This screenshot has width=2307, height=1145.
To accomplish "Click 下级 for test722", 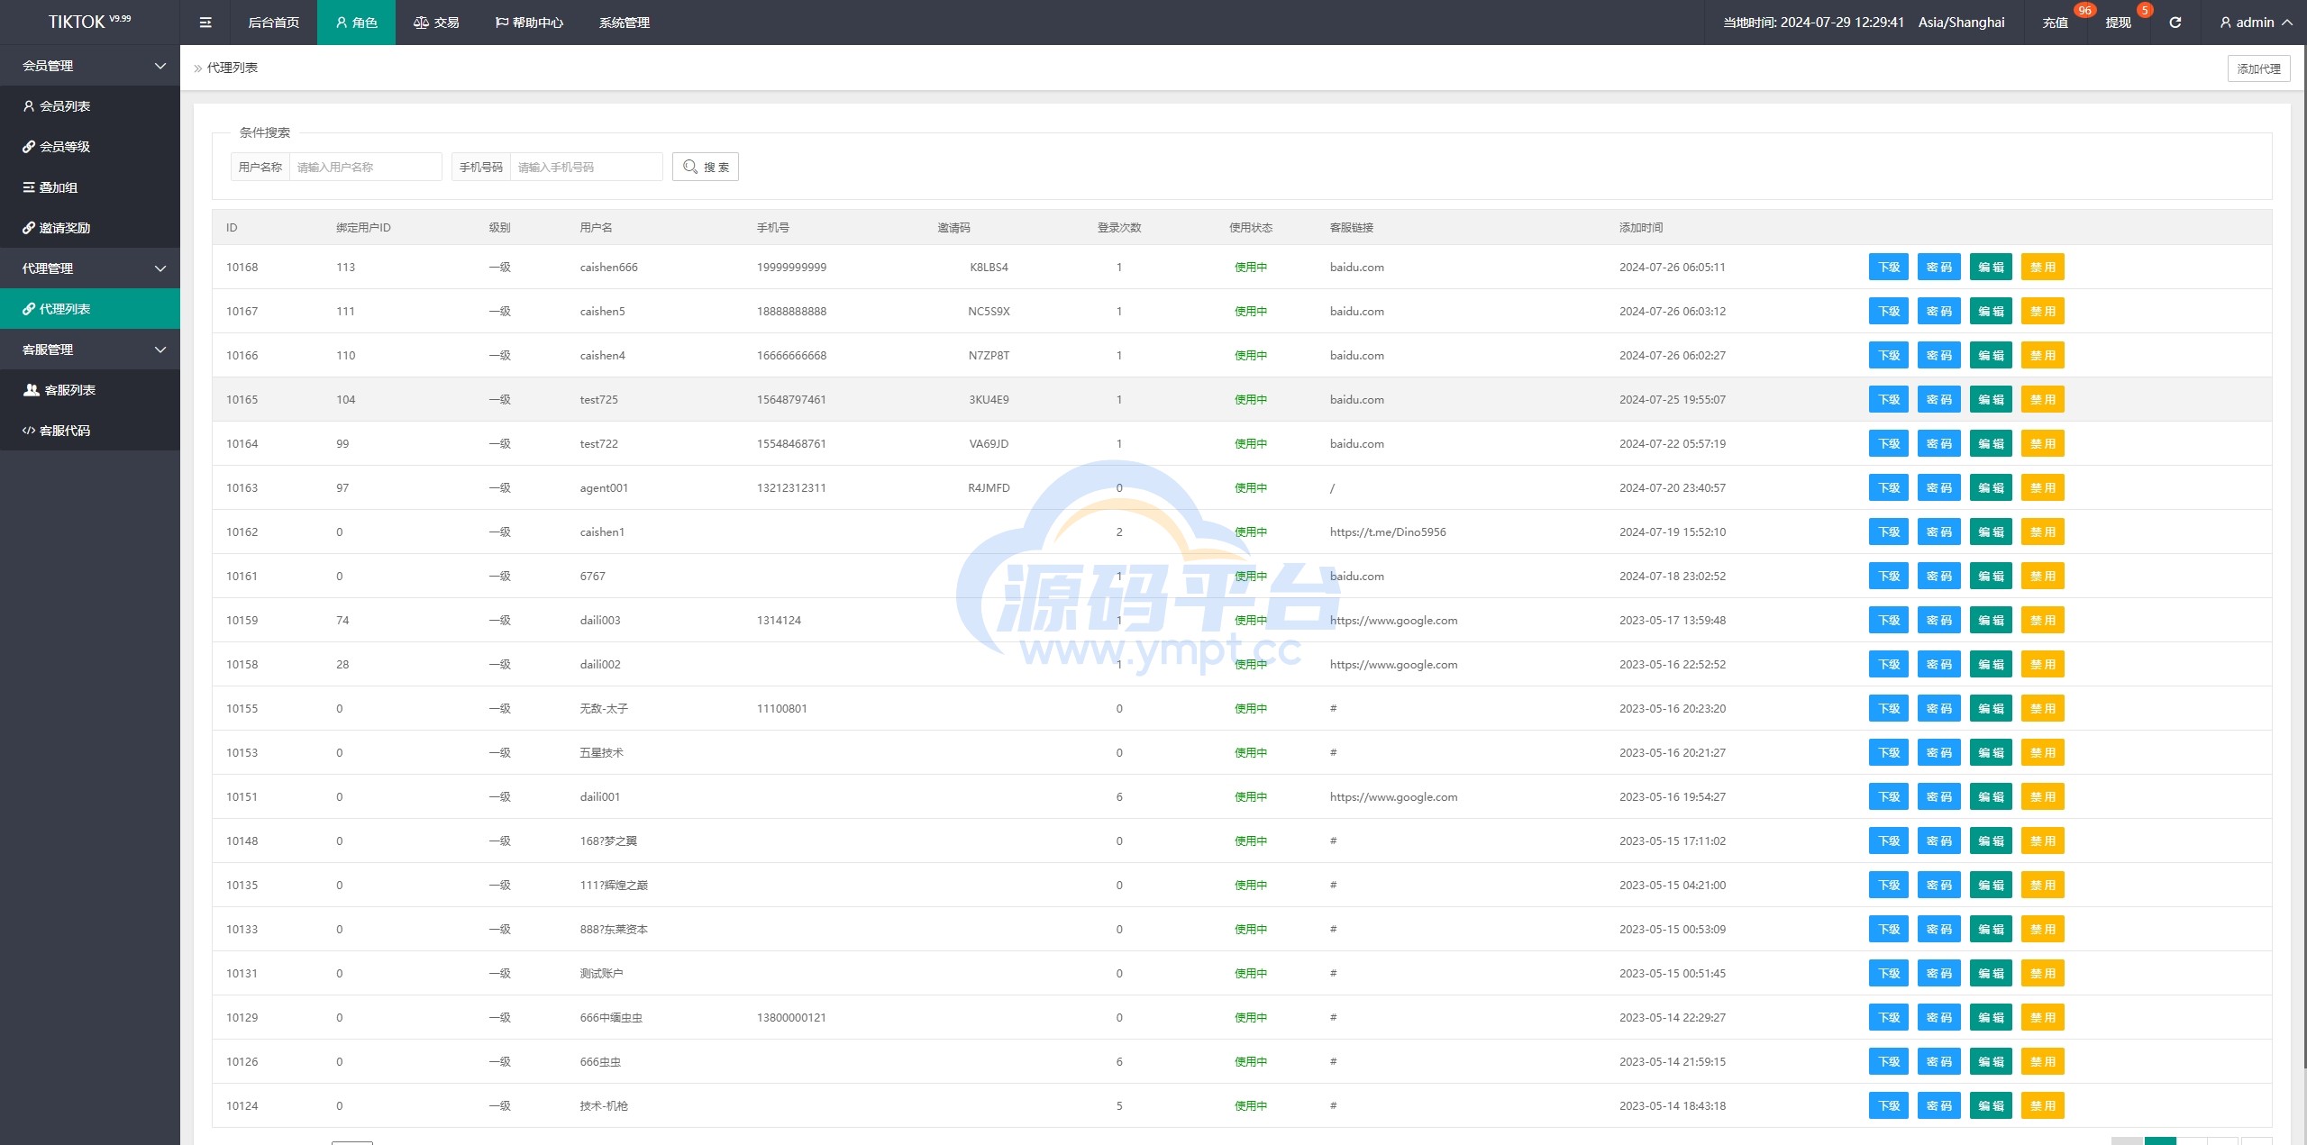I will pos(1889,443).
